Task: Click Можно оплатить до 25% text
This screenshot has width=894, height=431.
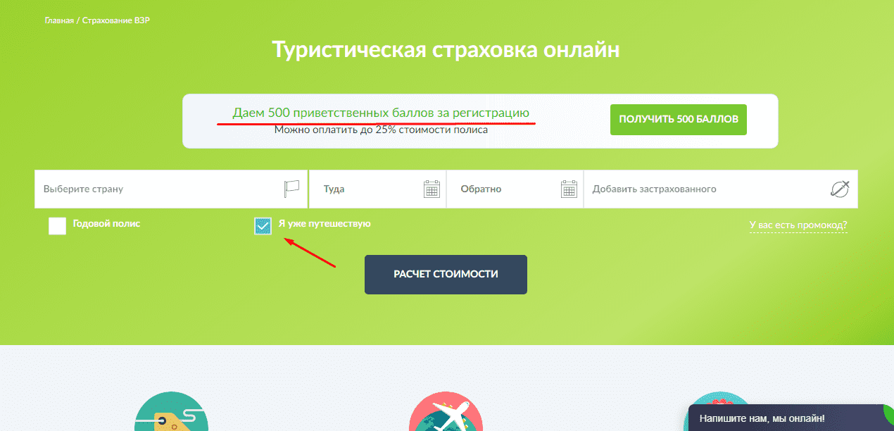Action: tap(381, 130)
